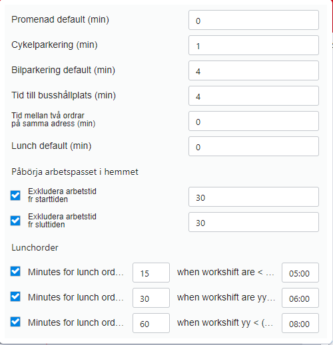This screenshot has width=333, height=345.
Task: Focus the Bilparkering default minutes field
Action: tap(254, 70)
